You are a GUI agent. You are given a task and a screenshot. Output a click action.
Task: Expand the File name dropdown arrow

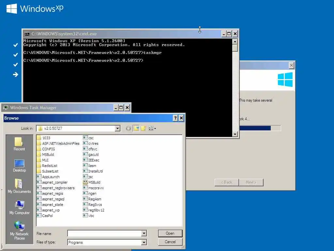(x=144, y=233)
